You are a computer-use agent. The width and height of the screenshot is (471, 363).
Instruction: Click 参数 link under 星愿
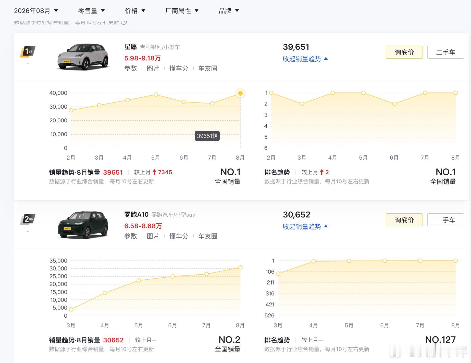pos(131,68)
